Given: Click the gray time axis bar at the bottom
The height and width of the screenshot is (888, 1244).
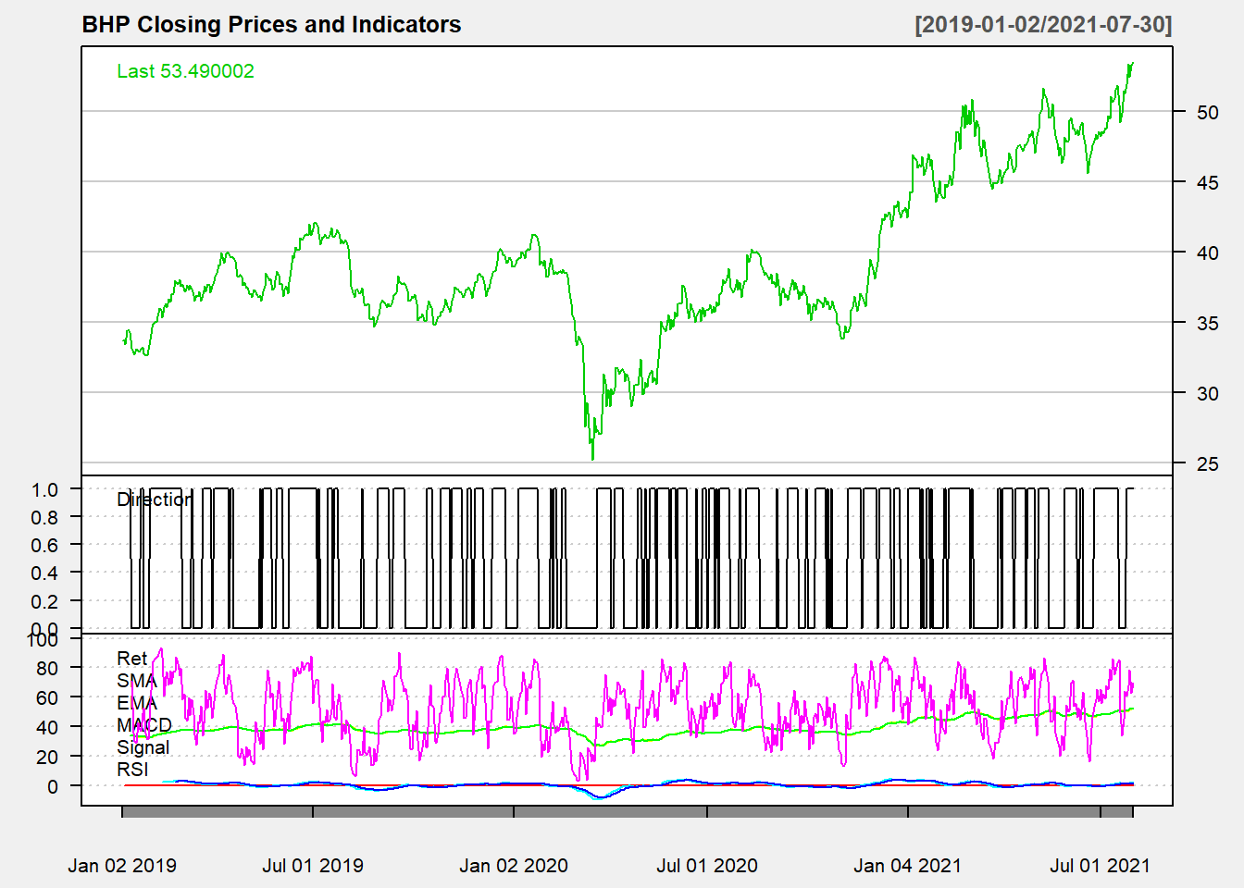Looking at the screenshot, I should pos(628,812).
